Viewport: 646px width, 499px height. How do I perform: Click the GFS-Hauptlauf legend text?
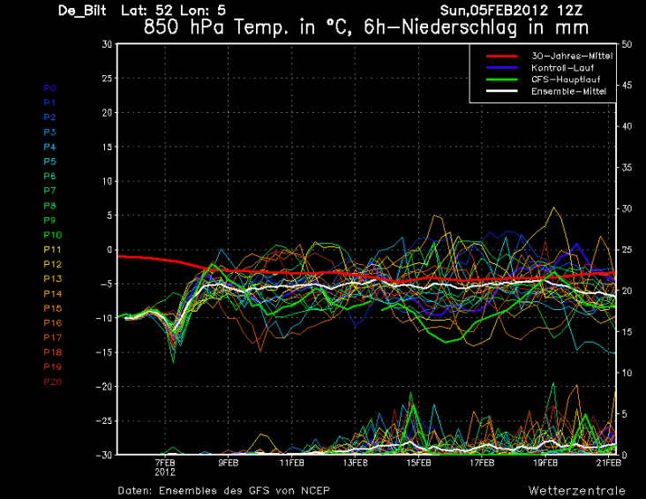[566, 79]
